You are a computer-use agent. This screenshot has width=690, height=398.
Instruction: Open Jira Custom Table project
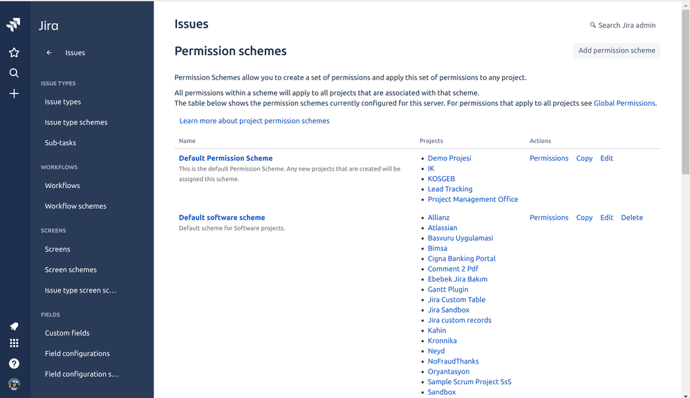(457, 299)
